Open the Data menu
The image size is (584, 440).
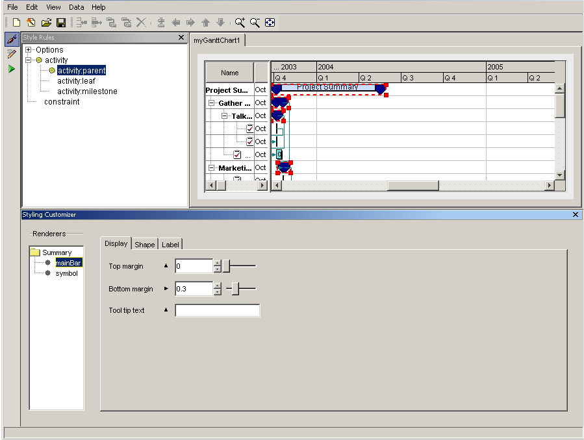77,7
